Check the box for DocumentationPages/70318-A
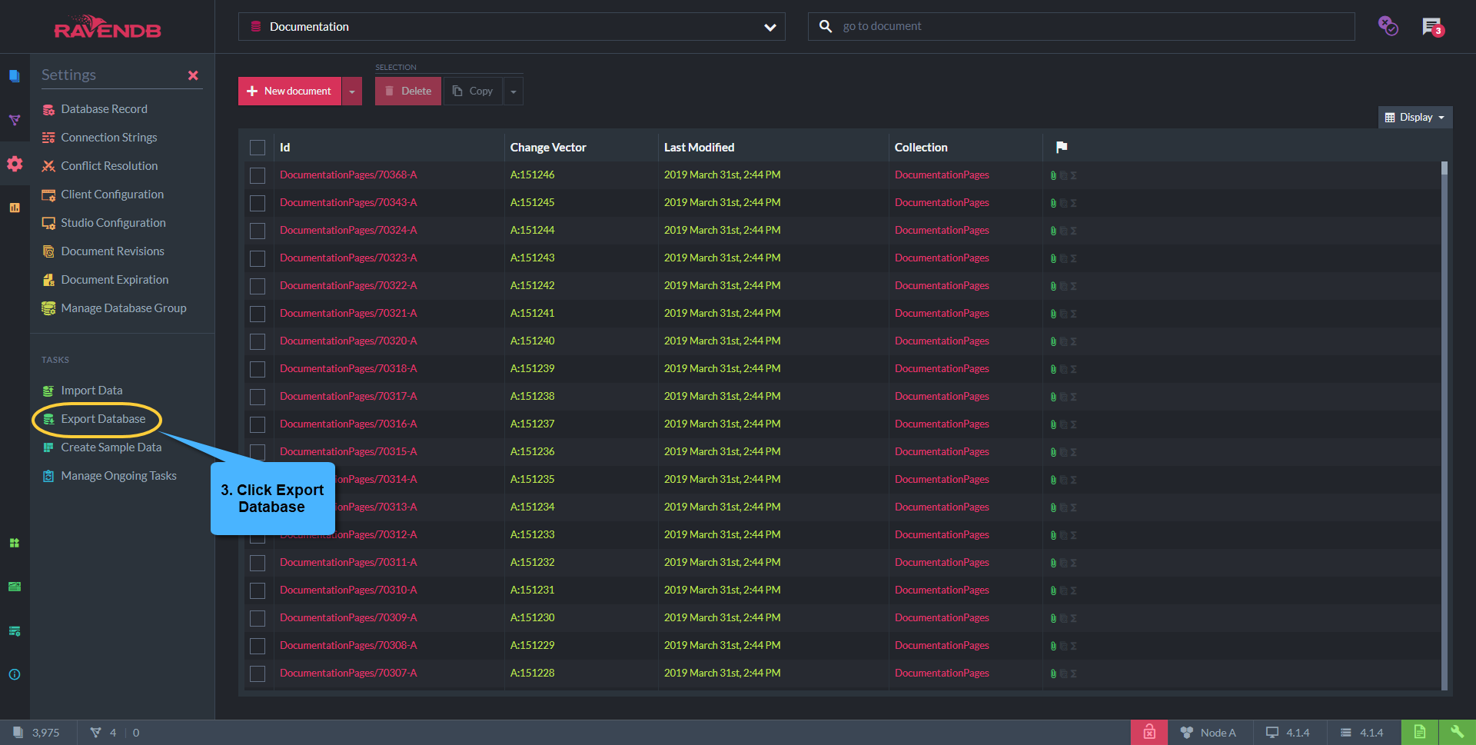 (x=258, y=369)
